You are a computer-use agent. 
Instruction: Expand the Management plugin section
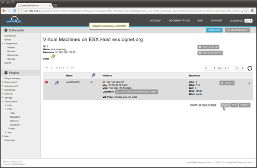click(x=3, y=86)
